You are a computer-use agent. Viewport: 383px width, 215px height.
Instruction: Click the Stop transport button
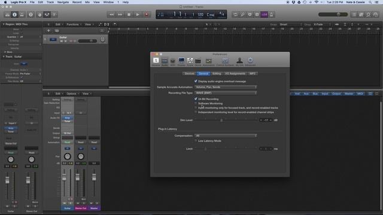pyautogui.click(x=129, y=14)
